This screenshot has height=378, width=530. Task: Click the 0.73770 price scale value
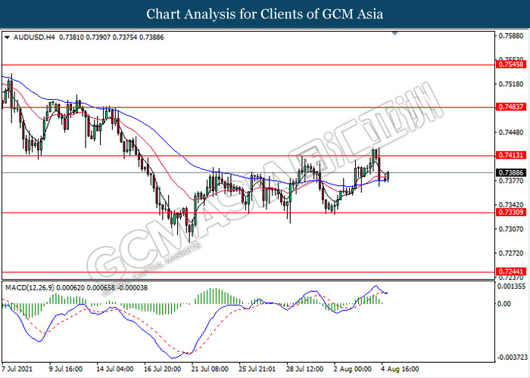point(511,181)
